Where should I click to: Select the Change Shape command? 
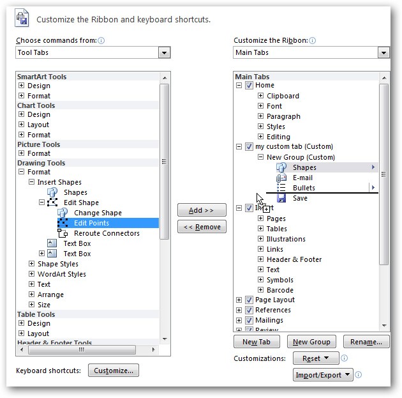(x=98, y=213)
